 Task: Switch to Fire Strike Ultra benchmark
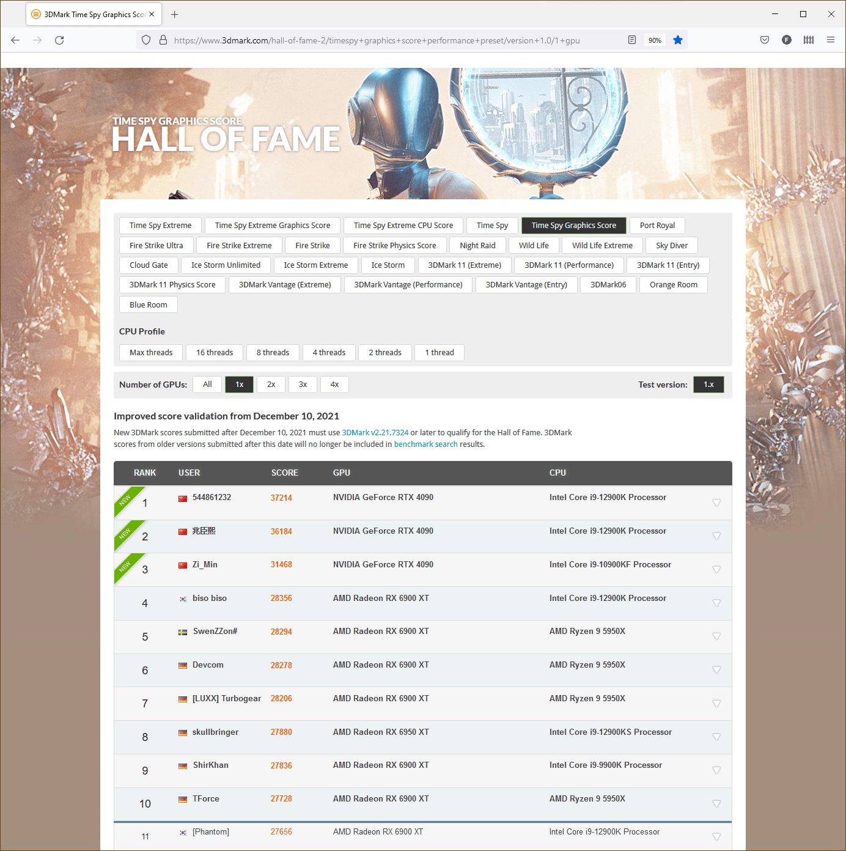point(156,246)
